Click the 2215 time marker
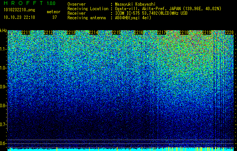The image size is (237, 151). tap(116, 32)
